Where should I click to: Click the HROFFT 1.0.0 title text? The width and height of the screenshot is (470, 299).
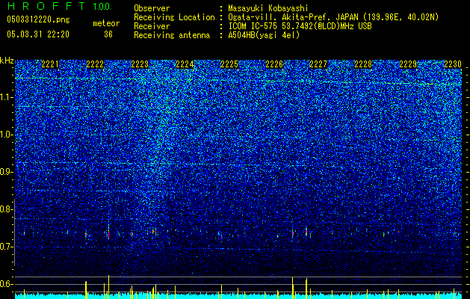pos(58,6)
